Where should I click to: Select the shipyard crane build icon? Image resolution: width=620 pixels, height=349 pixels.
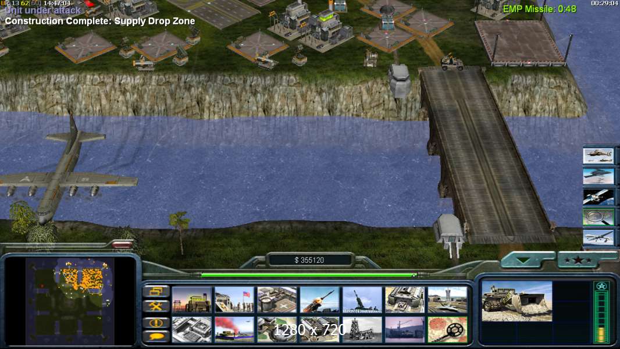[x=404, y=329]
